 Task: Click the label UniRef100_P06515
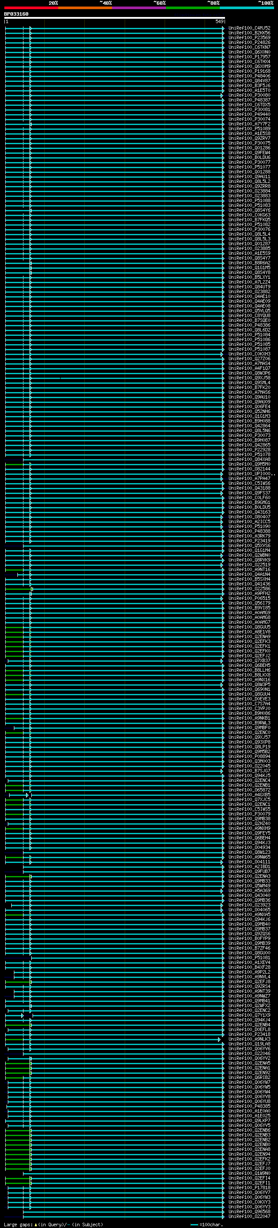tap(249, 598)
